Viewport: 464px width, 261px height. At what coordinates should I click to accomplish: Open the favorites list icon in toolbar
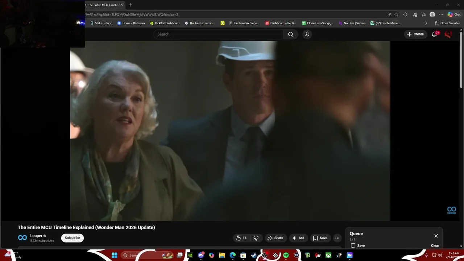click(423, 14)
